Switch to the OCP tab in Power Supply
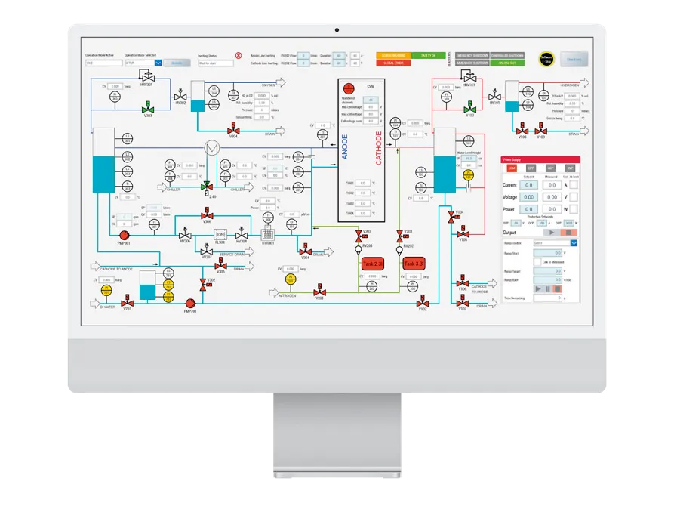 pos(550,168)
